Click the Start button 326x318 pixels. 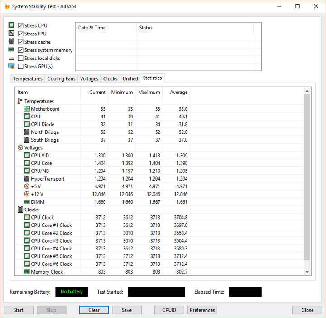pyautogui.click(x=18, y=310)
